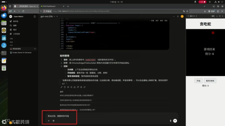Viewport: 225px width, 126px height.
Task: Send the message with the arrow button
Action: (175, 121)
